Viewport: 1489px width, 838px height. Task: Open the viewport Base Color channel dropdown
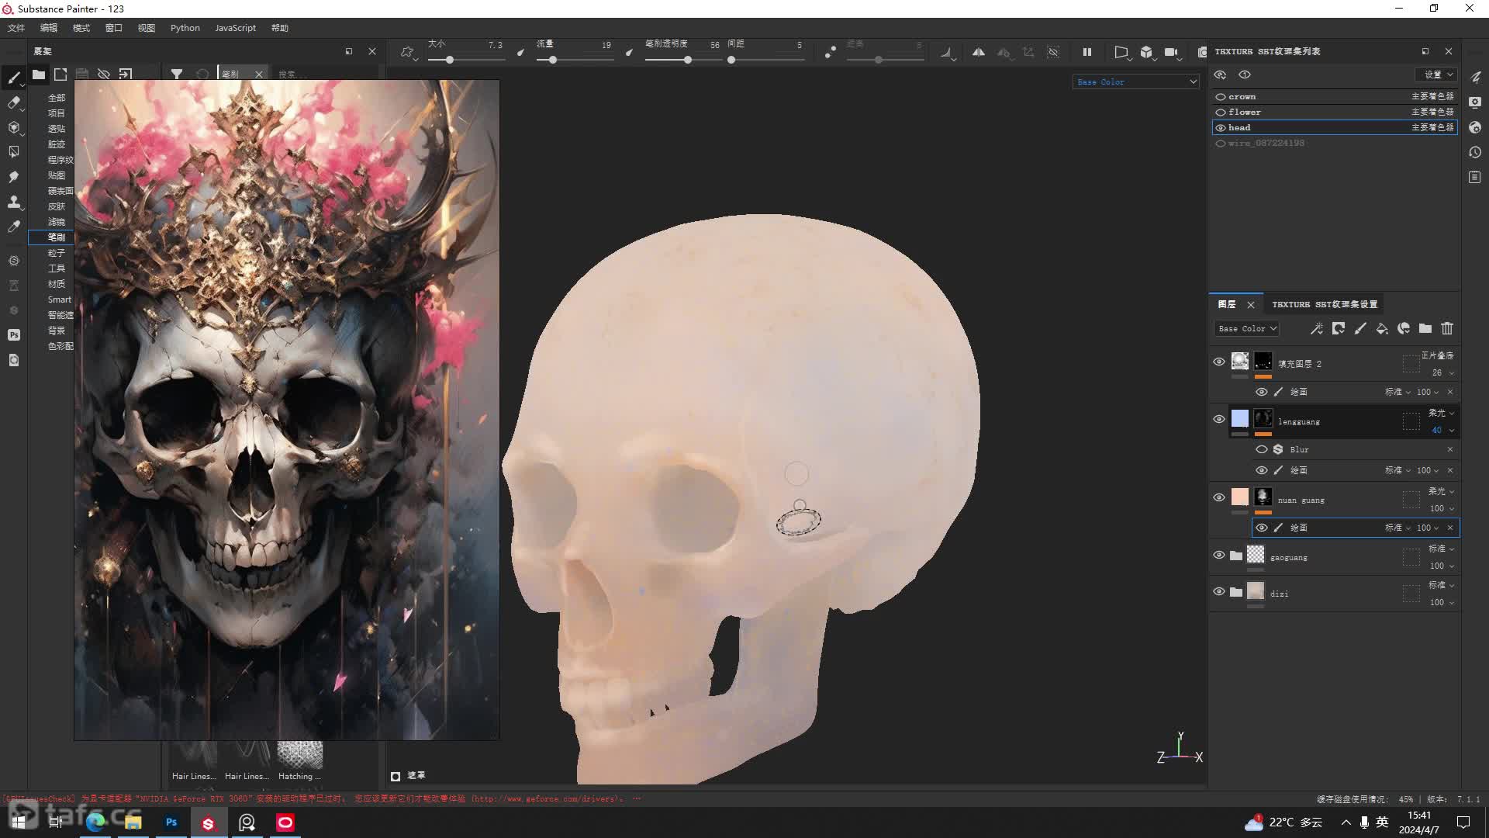tap(1136, 81)
